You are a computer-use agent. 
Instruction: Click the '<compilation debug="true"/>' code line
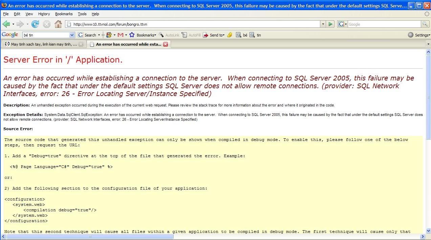(60, 210)
